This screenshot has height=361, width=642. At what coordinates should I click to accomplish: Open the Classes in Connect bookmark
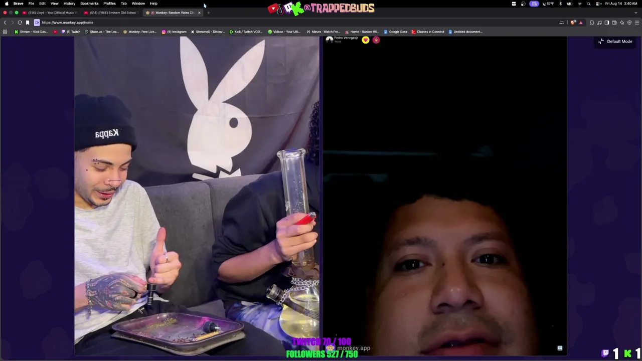click(428, 32)
